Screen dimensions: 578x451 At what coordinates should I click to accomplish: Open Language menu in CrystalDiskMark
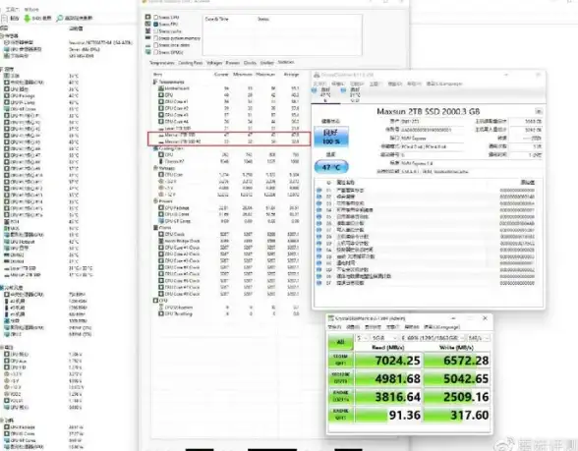(x=441, y=327)
